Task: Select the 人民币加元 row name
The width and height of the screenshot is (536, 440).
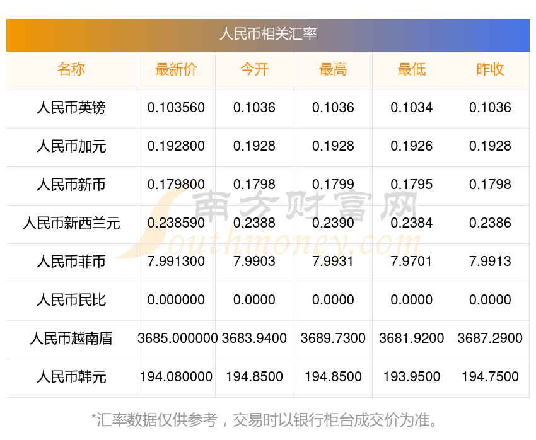Action: pyautogui.click(x=71, y=146)
